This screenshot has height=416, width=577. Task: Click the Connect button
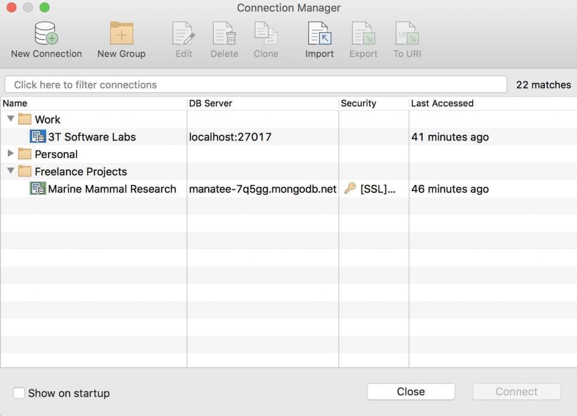point(516,391)
